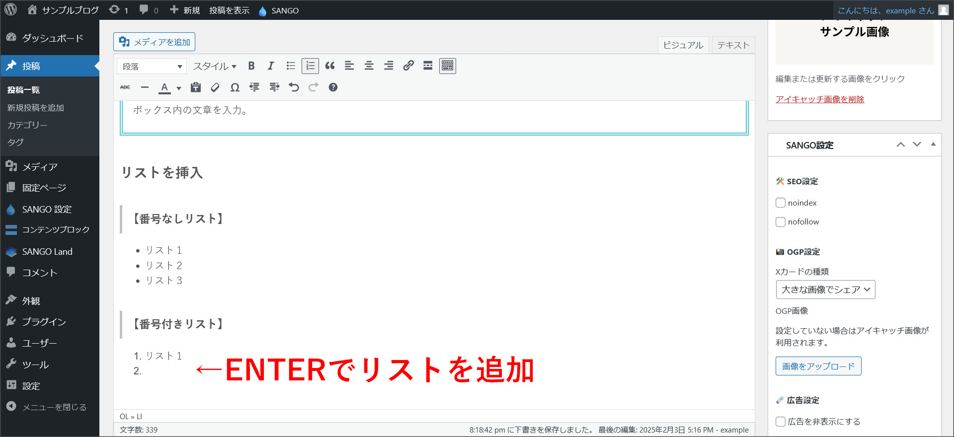
Task: Insert a blockquote
Action: [330, 66]
